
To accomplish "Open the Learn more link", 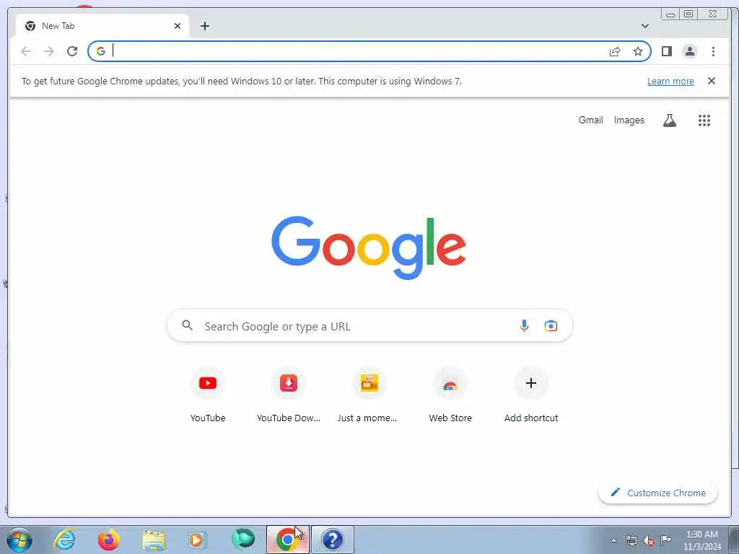I will 670,81.
